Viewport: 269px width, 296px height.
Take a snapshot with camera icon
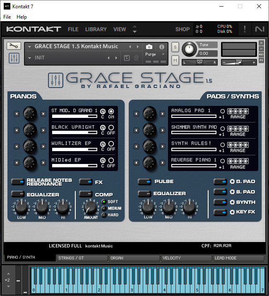point(149,47)
